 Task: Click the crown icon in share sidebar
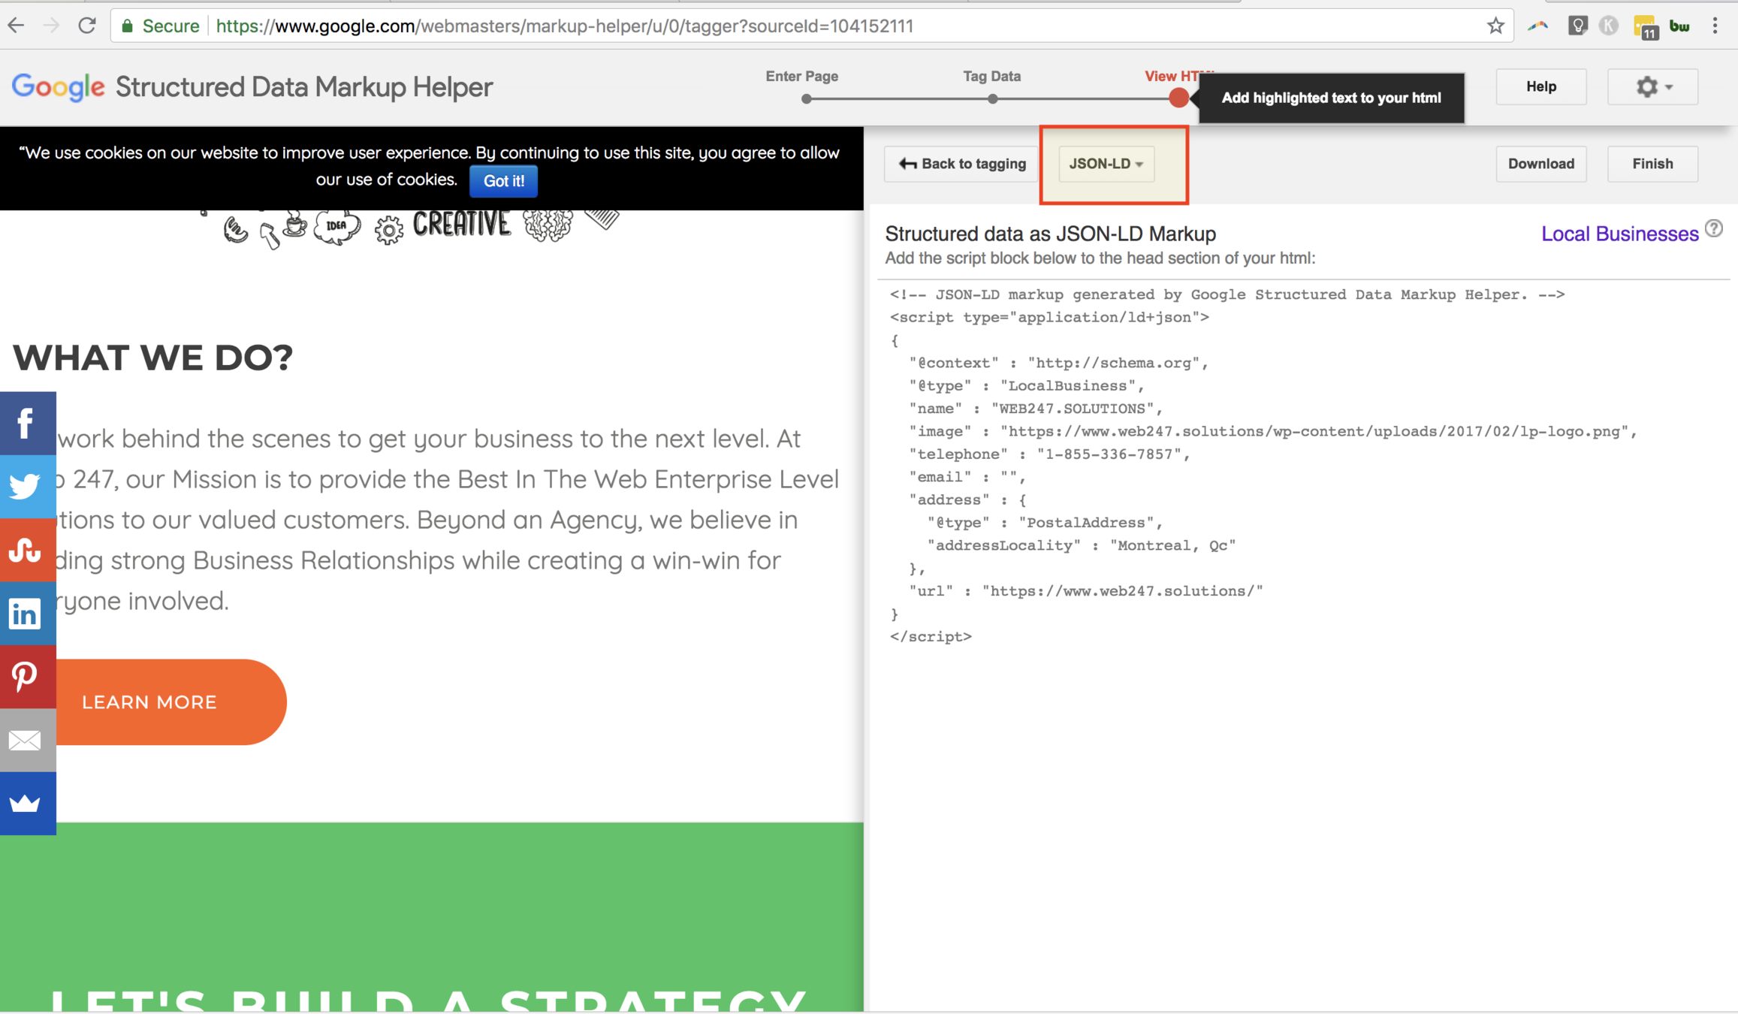coord(27,804)
